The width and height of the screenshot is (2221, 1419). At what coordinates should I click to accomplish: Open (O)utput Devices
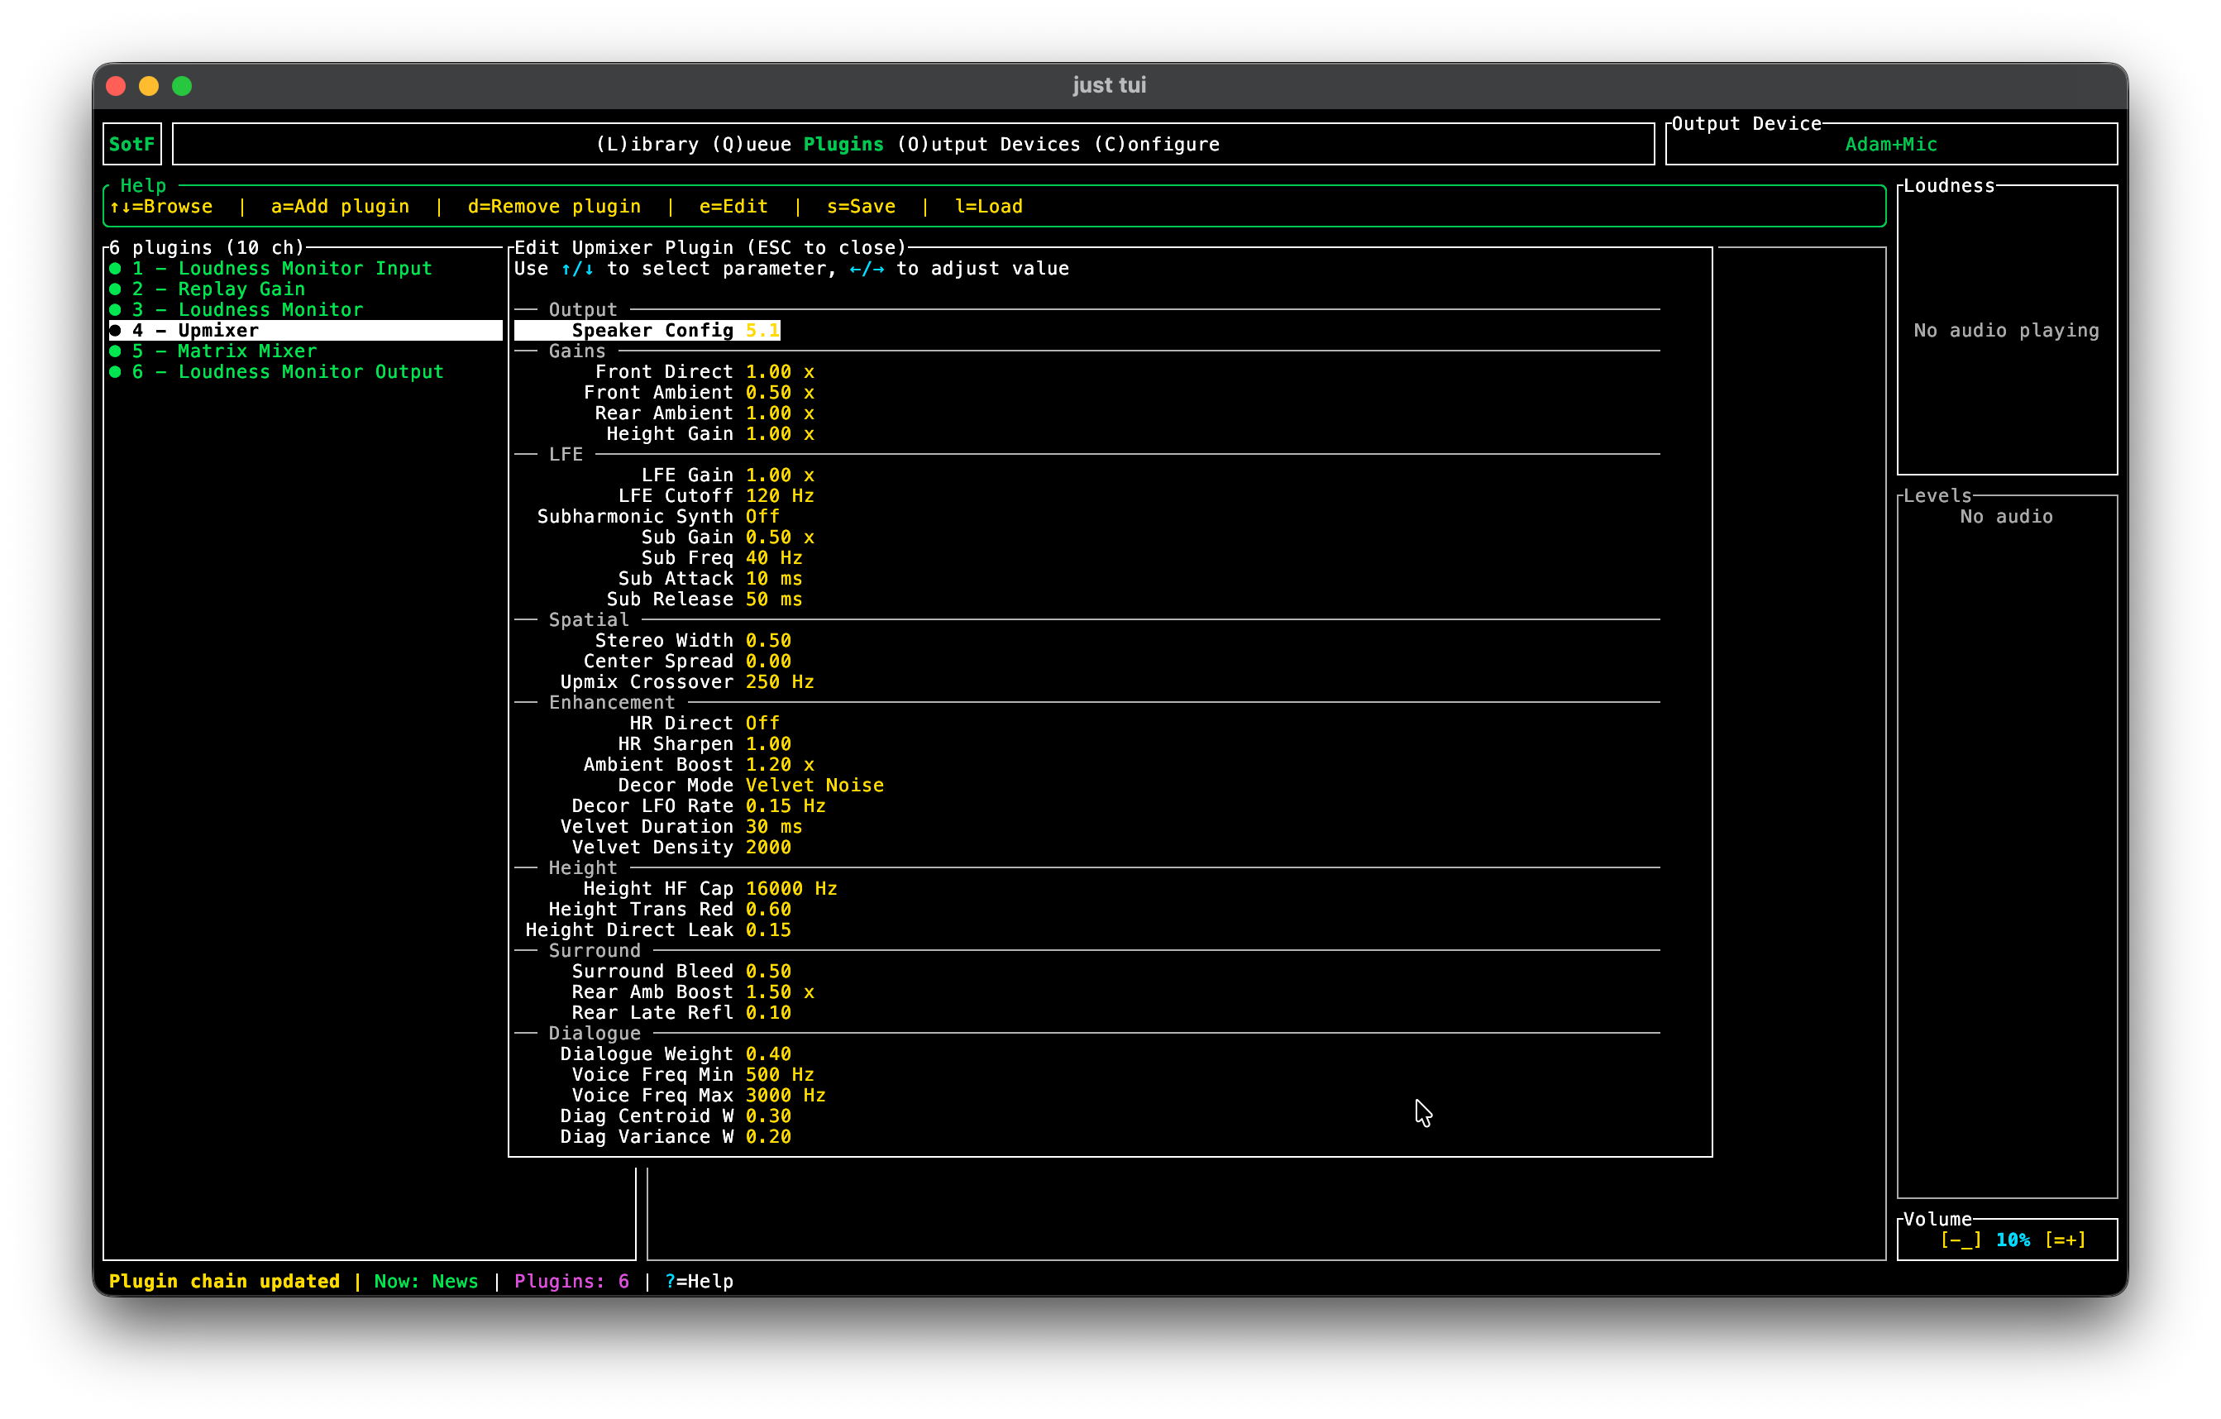click(988, 144)
